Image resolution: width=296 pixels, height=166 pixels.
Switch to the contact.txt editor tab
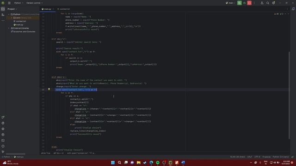pos(64,9)
